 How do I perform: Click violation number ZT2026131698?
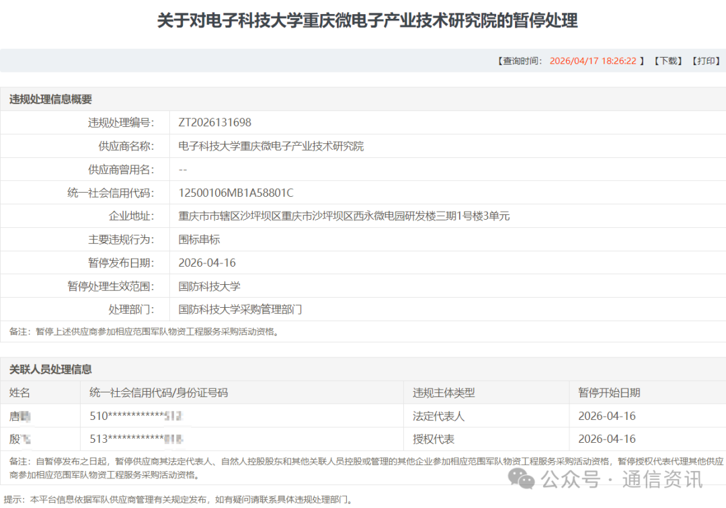[214, 122]
